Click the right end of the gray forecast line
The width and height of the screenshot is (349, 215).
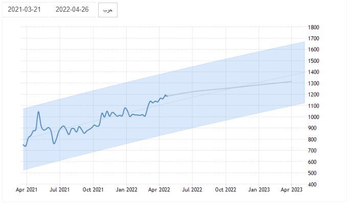click(291, 81)
